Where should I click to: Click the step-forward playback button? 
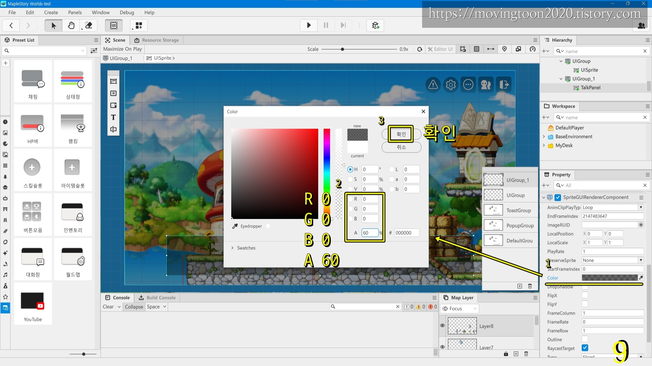pos(343,25)
